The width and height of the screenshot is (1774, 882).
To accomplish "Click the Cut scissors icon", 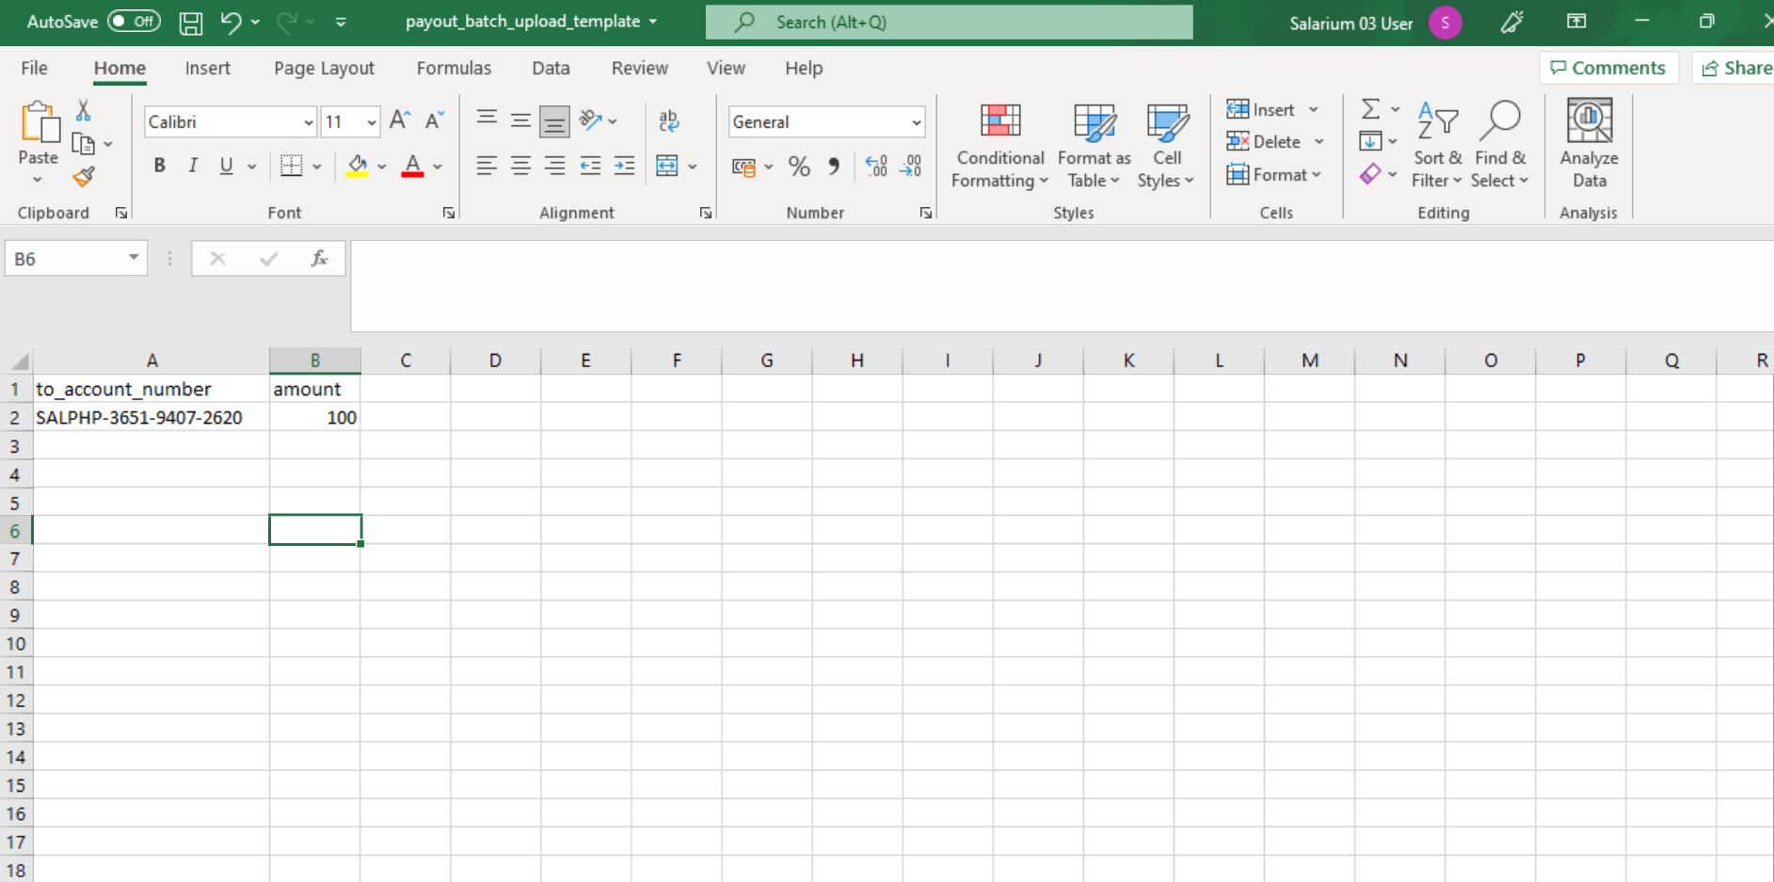I will 83,111.
